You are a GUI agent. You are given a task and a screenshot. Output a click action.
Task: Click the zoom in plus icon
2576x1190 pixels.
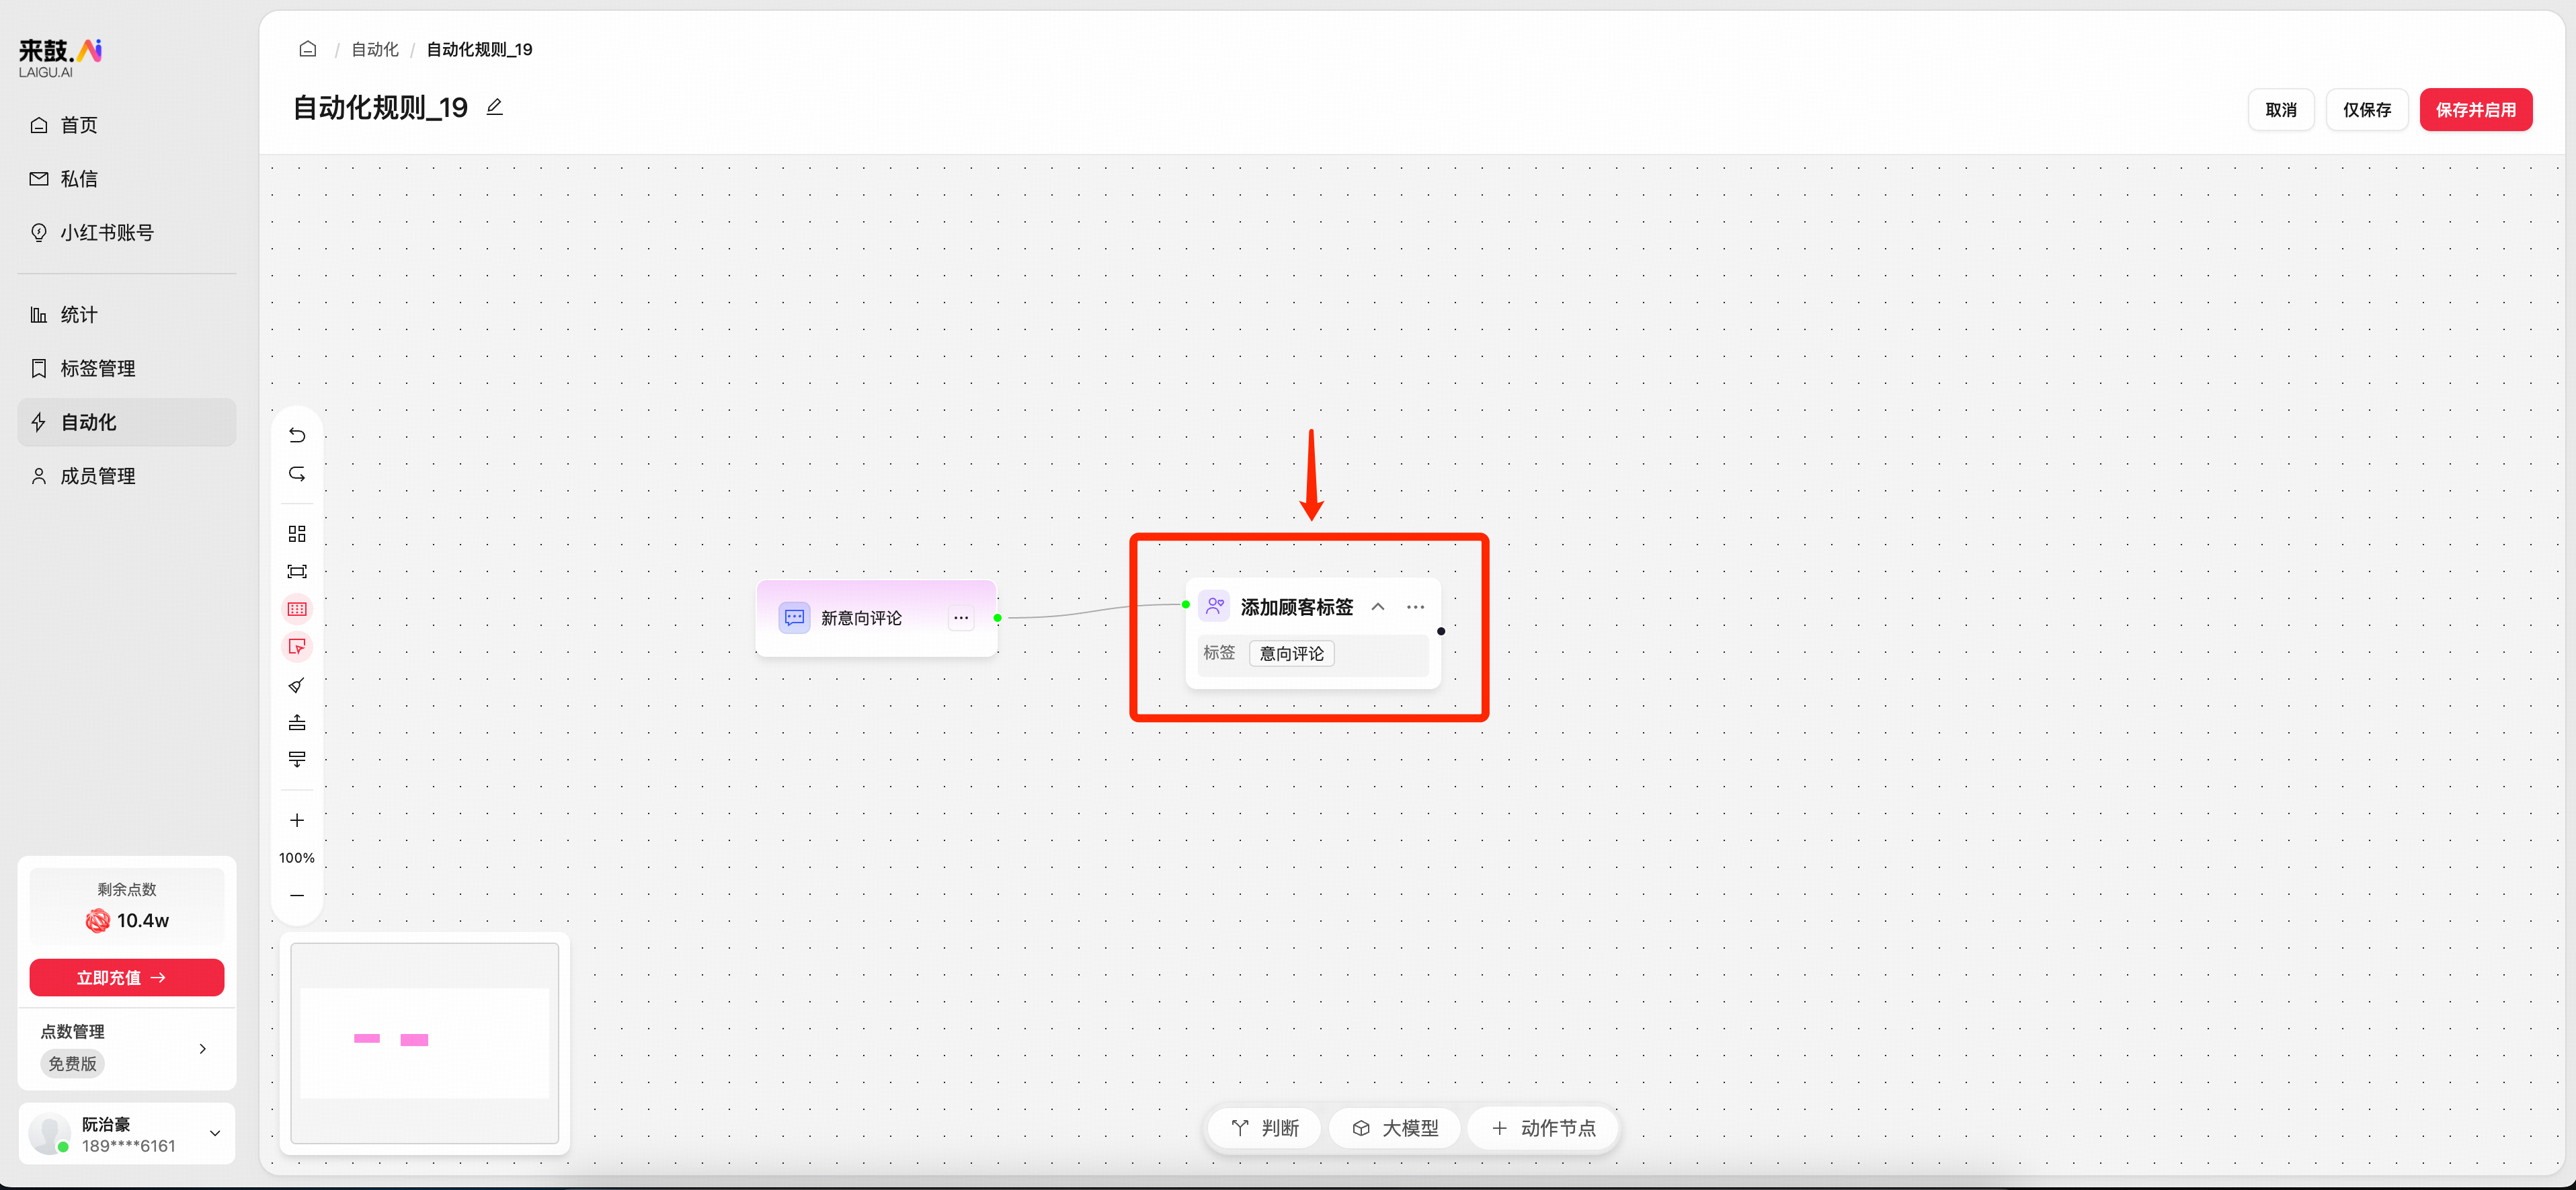pyautogui.click(x=297, y=820)
